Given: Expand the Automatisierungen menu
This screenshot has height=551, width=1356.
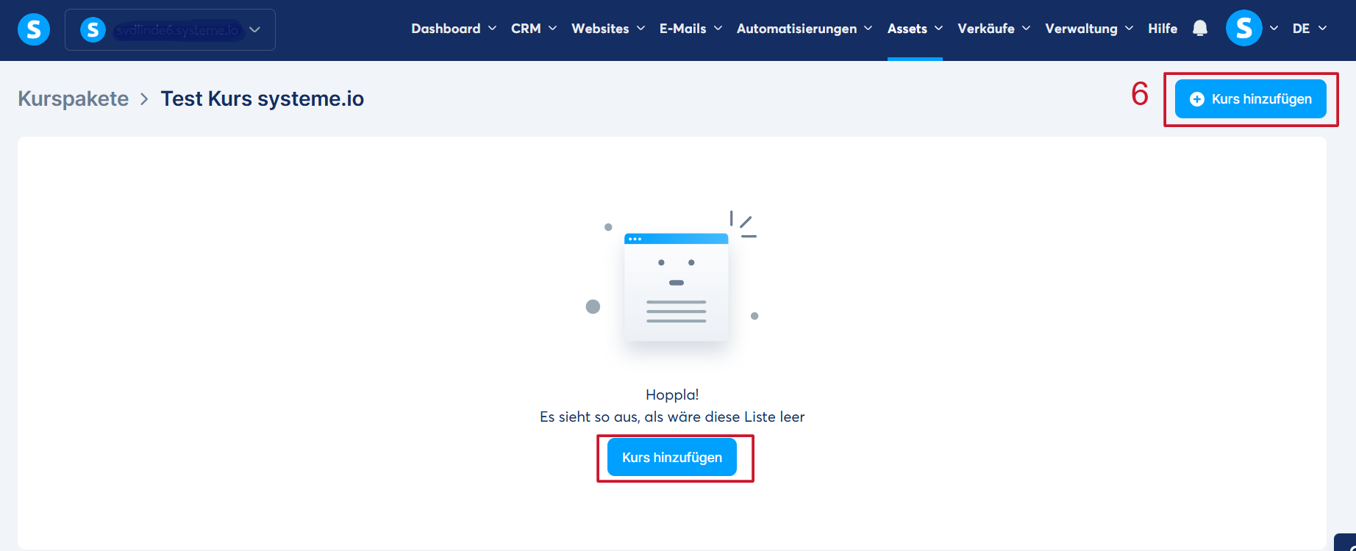Looking at the screenshot, I should point(804,29).
